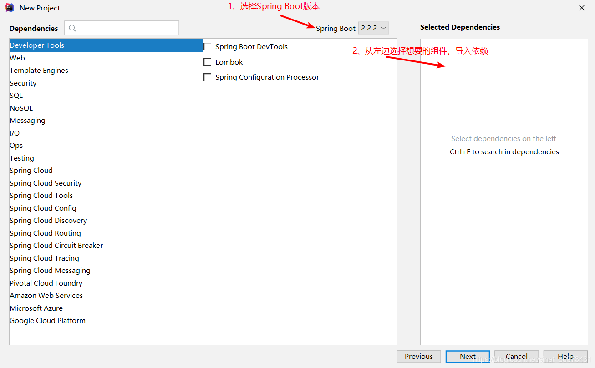The height and width of the screenshot is (368, 595).
Task: Cancel the New Project wizard
Action: [x=517, y=357]
